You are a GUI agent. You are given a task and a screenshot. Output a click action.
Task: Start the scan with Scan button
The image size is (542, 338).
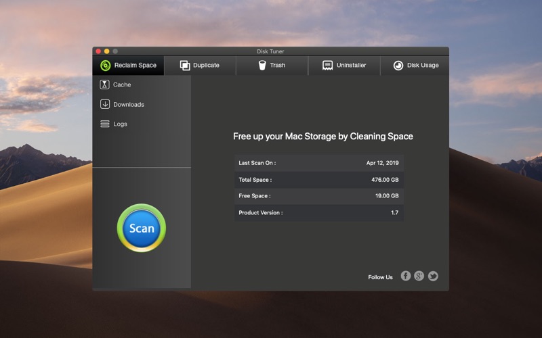(142, 228)
